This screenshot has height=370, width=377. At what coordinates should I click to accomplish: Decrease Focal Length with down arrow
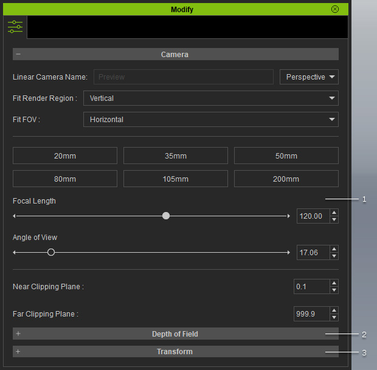coord(334,219)
